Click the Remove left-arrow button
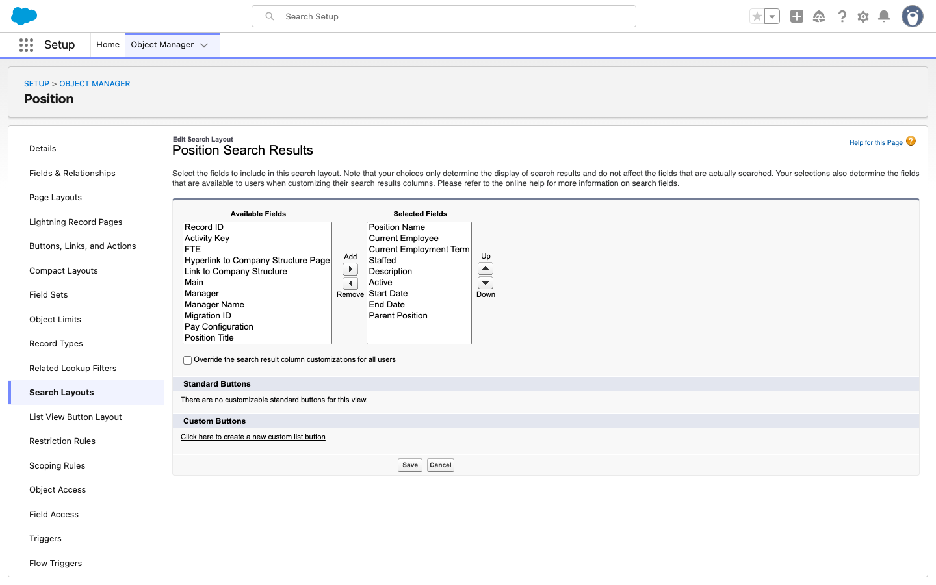Viewport: 936px width, 585px height. pyautogui.click(x=350, y=283)
